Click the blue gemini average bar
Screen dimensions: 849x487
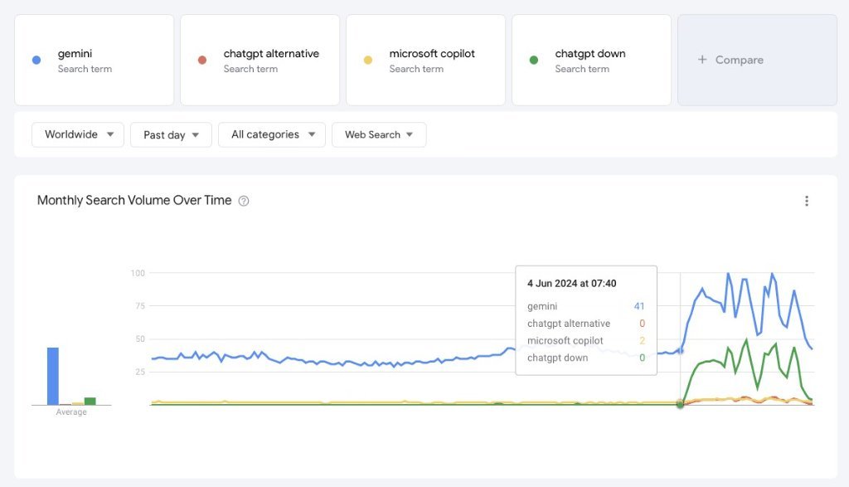53,376
